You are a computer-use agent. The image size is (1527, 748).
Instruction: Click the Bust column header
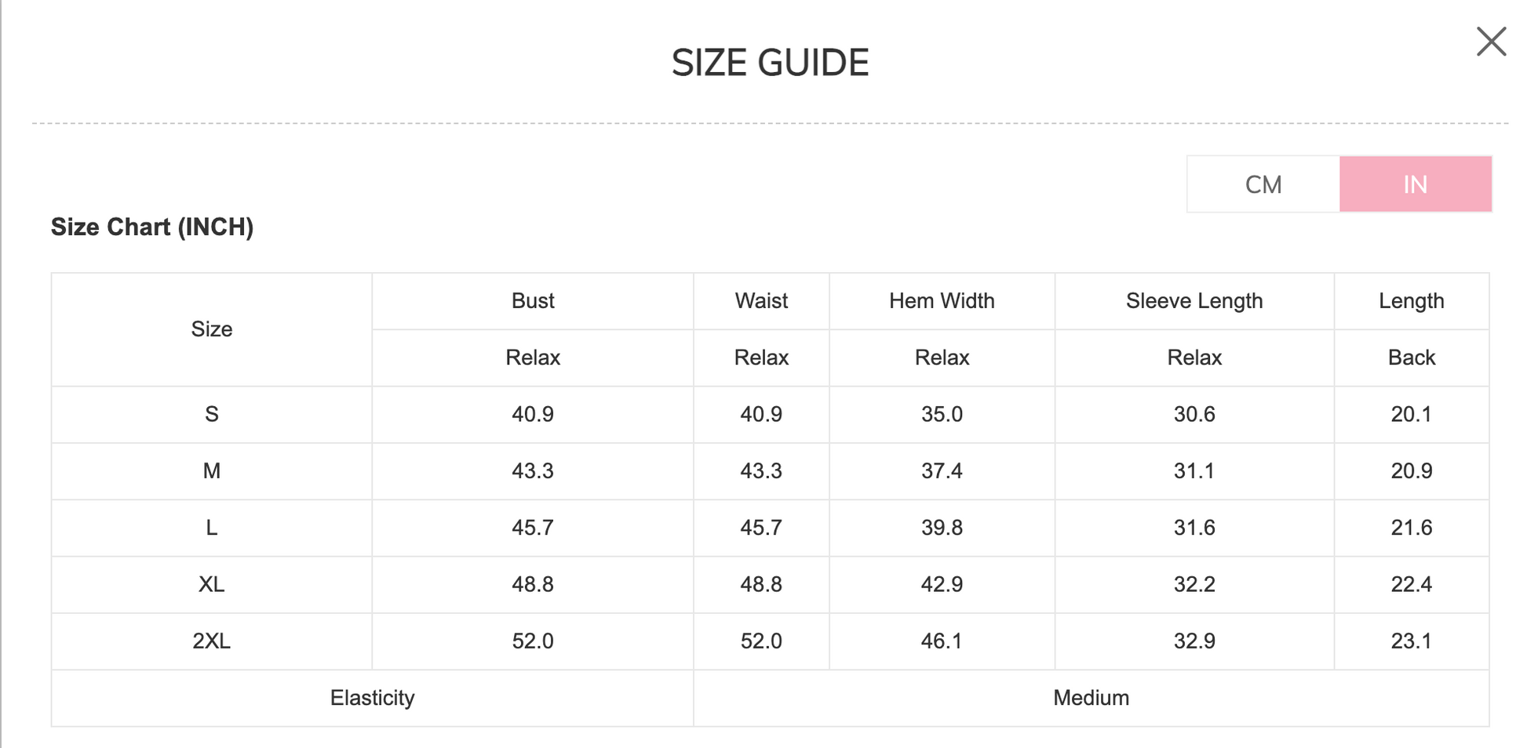click(x=533, y=301)
